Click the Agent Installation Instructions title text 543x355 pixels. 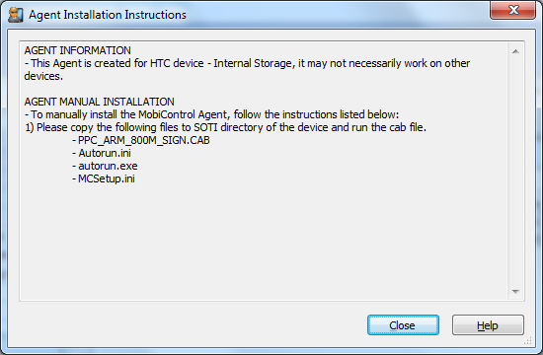[108, 15]
